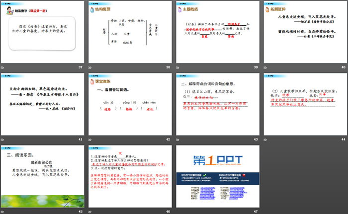Click the transition star icon under slide 39

178,67
